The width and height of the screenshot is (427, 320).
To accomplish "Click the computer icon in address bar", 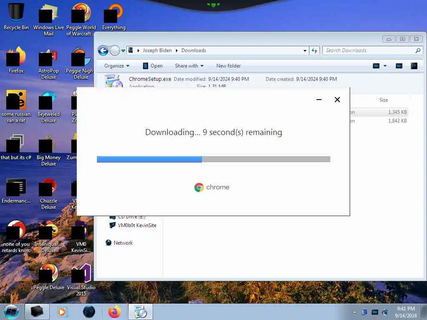I will pyautogui.click(x=131, y=50).
